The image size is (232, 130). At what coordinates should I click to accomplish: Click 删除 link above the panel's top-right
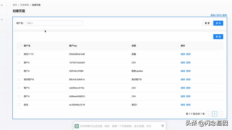coord(225,15)
